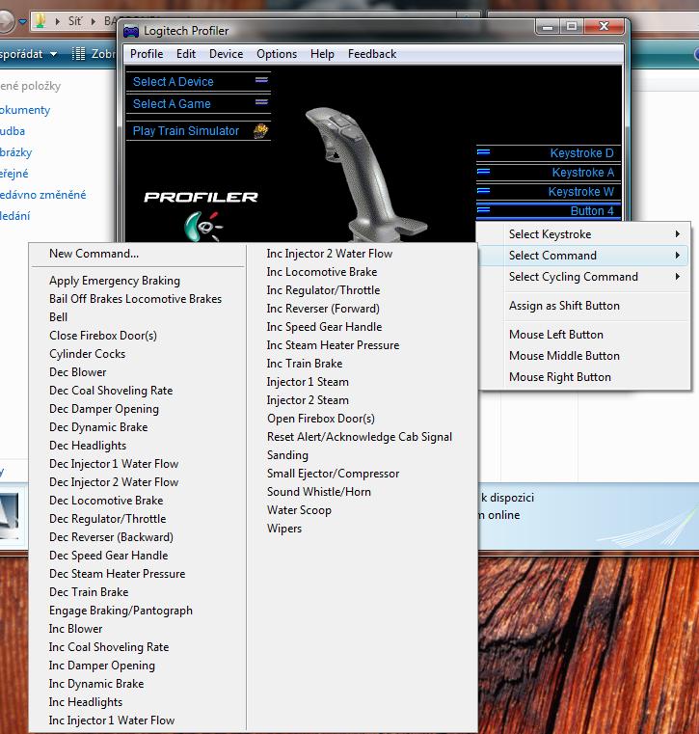Screen dimensions: 699x734
Task: Select Sound Whistle/Horn command
Action: [x=319, y=492]
